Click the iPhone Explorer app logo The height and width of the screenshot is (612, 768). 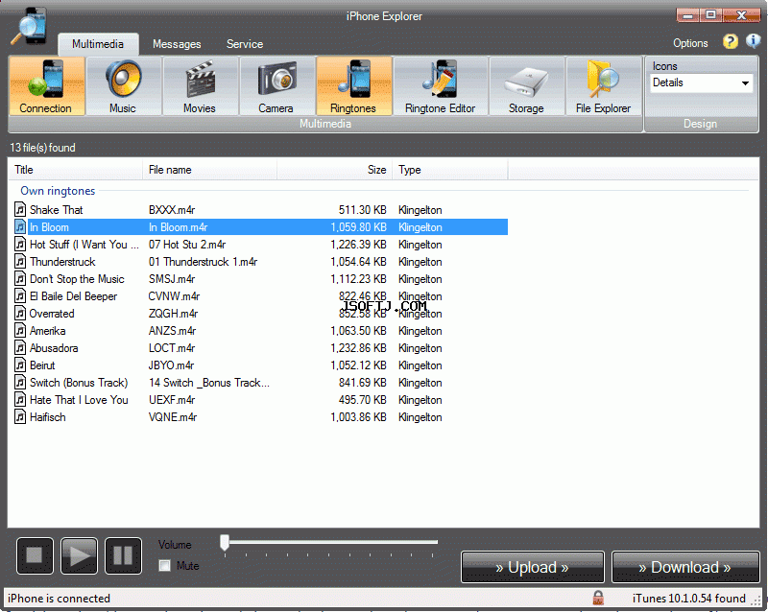30,27
